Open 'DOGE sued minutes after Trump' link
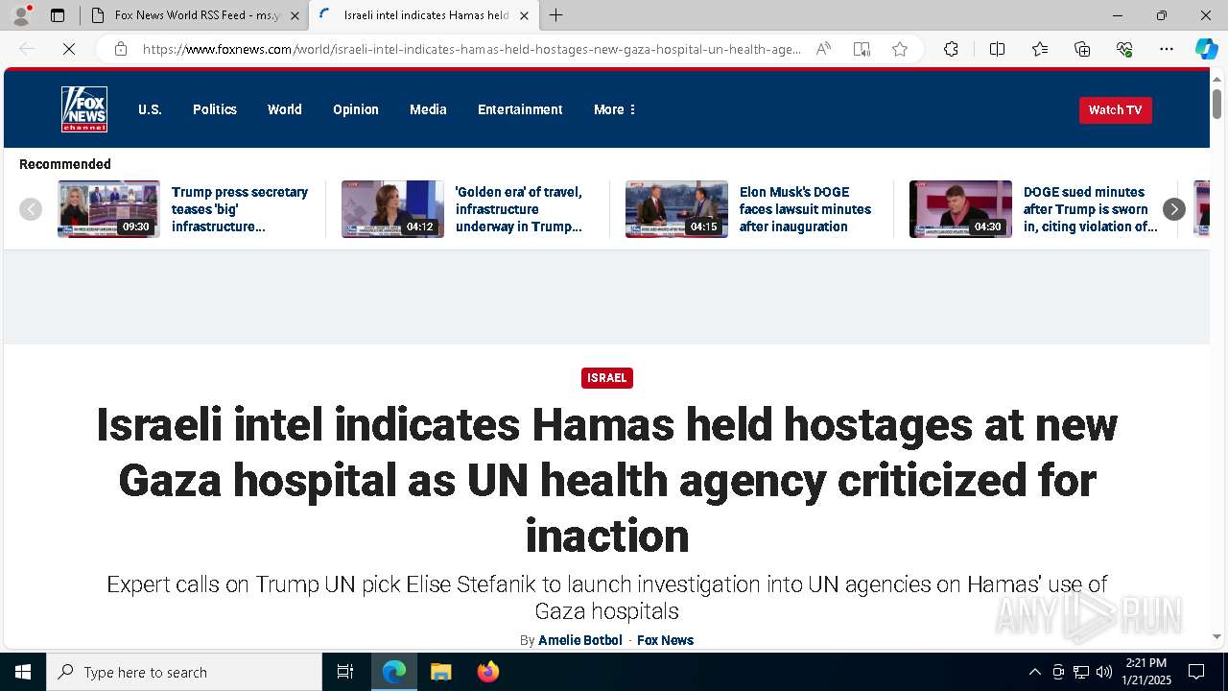Viewport: 1228px width, 691px height. (1091, 209)
